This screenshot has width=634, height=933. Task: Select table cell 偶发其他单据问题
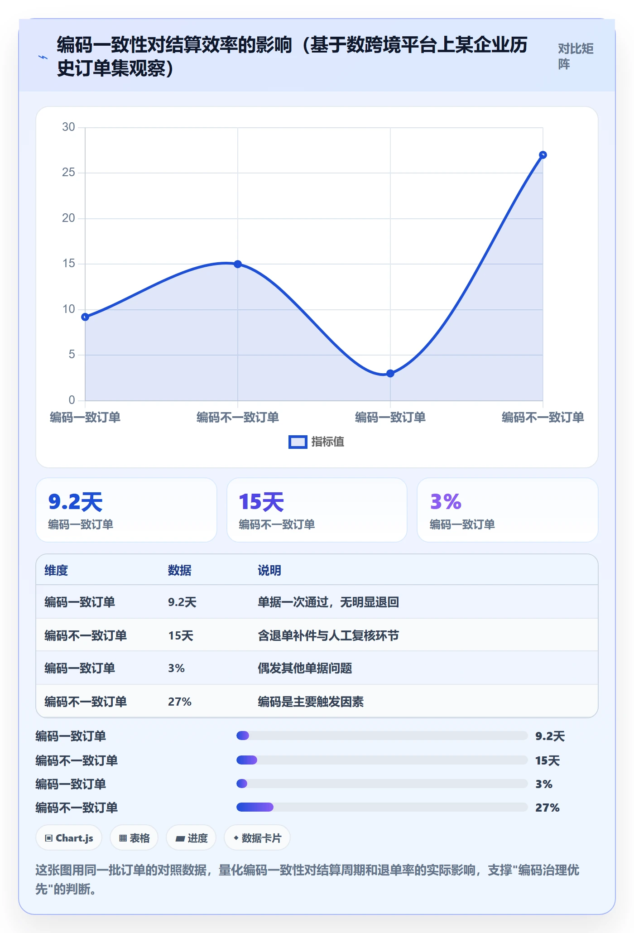coord(305,668)
